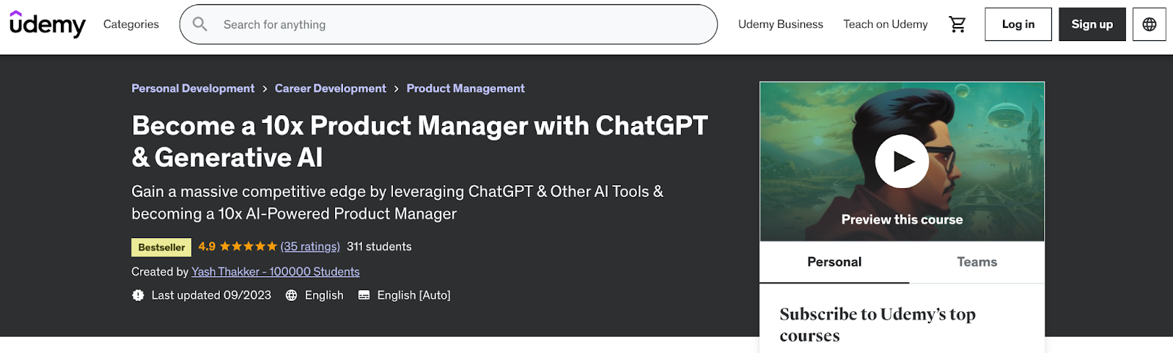Open the Categories menu
The height and width of the screenshot is (353, 1173).
(131, 24)
